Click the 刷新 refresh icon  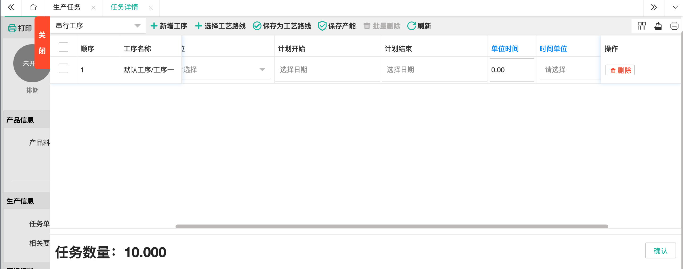tap(411, 26)
